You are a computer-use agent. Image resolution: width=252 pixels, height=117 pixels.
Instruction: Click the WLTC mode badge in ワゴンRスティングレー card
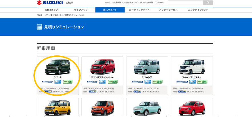coord(92,92)
